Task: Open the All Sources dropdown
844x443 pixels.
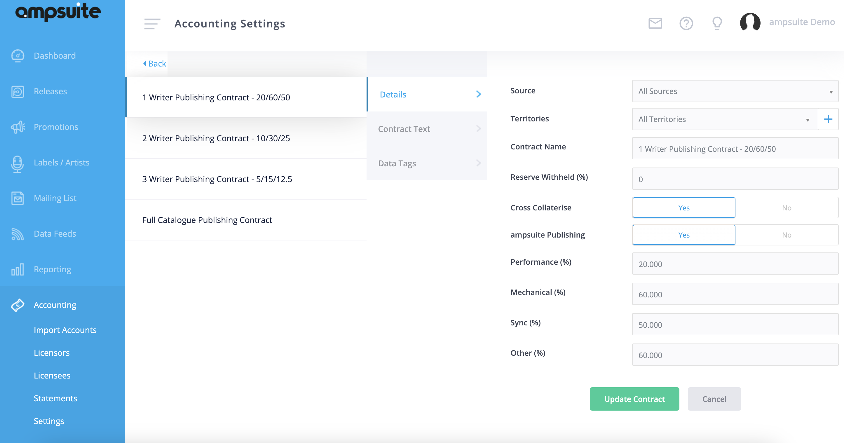Action: pyautogui.click(x=735, y=91)
